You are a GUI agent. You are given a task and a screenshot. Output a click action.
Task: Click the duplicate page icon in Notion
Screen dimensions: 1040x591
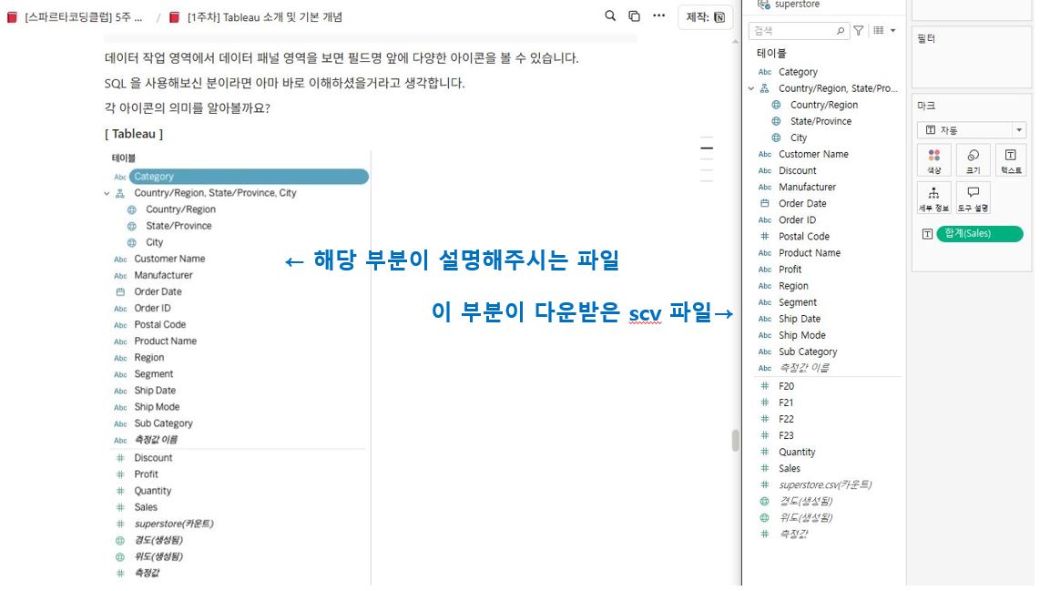tap(634, 15)
